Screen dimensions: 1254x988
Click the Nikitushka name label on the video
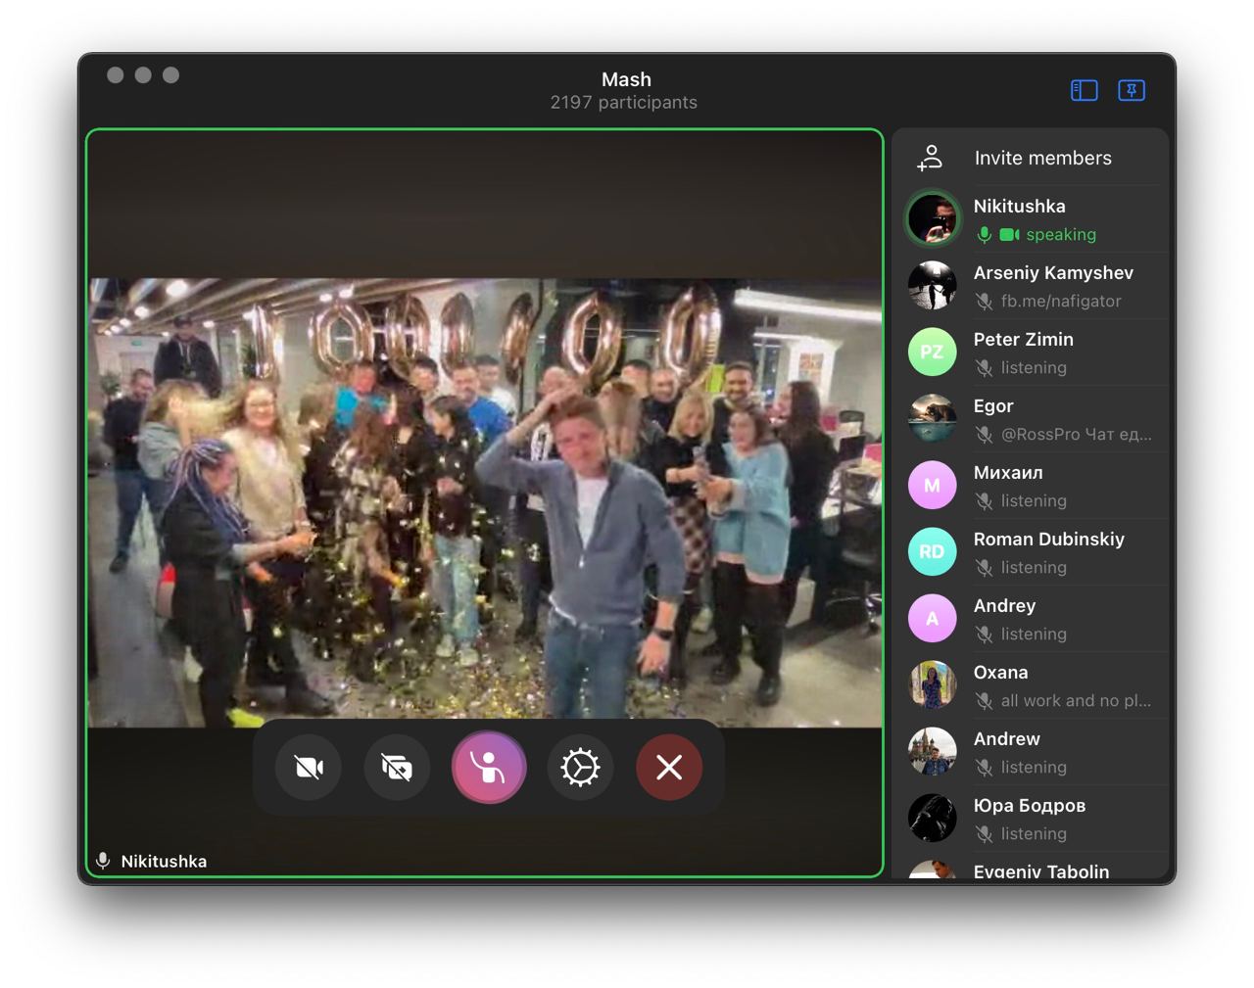[164, 862]
